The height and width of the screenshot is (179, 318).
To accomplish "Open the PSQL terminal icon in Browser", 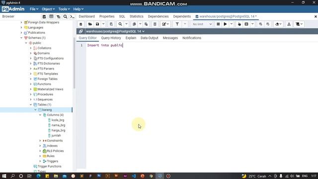I will point(72,16).
